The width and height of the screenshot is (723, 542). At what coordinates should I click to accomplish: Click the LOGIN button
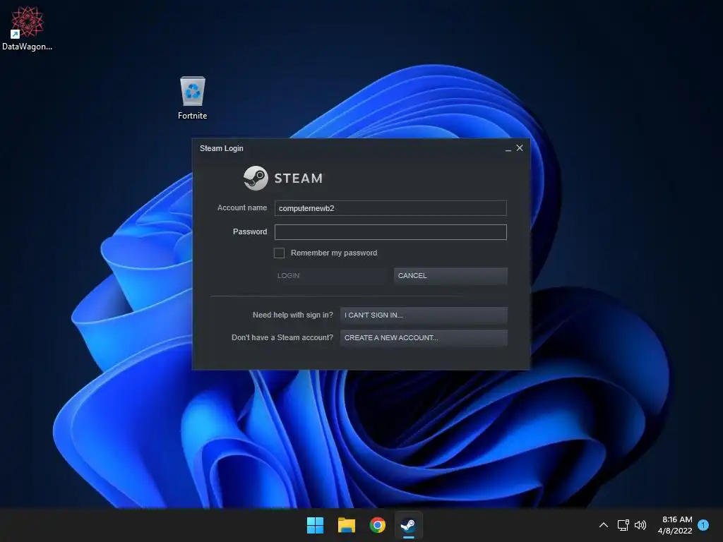[x=330, y=276]
